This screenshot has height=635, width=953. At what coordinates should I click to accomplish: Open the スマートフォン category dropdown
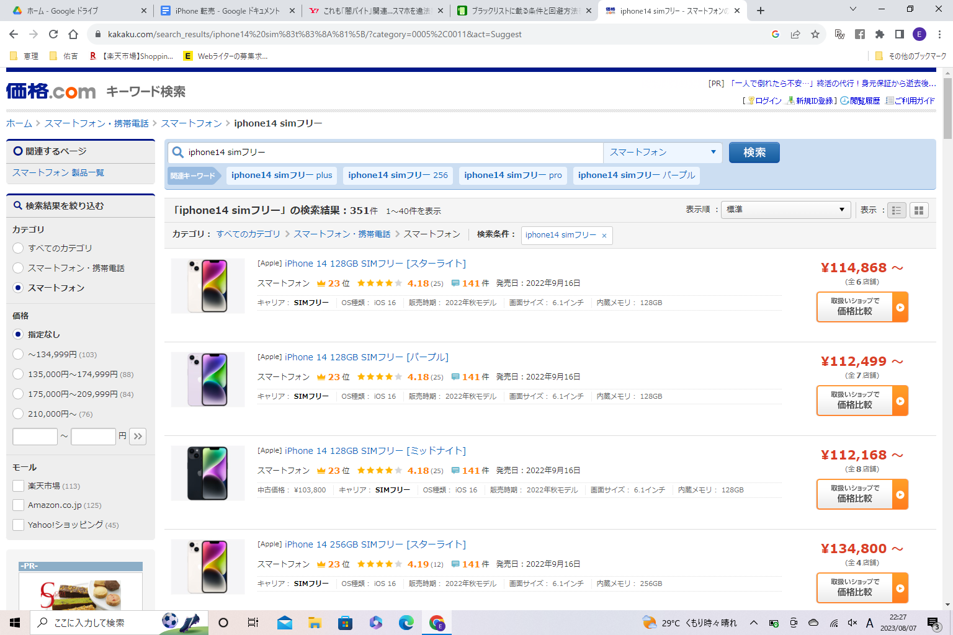coord(663,152)
